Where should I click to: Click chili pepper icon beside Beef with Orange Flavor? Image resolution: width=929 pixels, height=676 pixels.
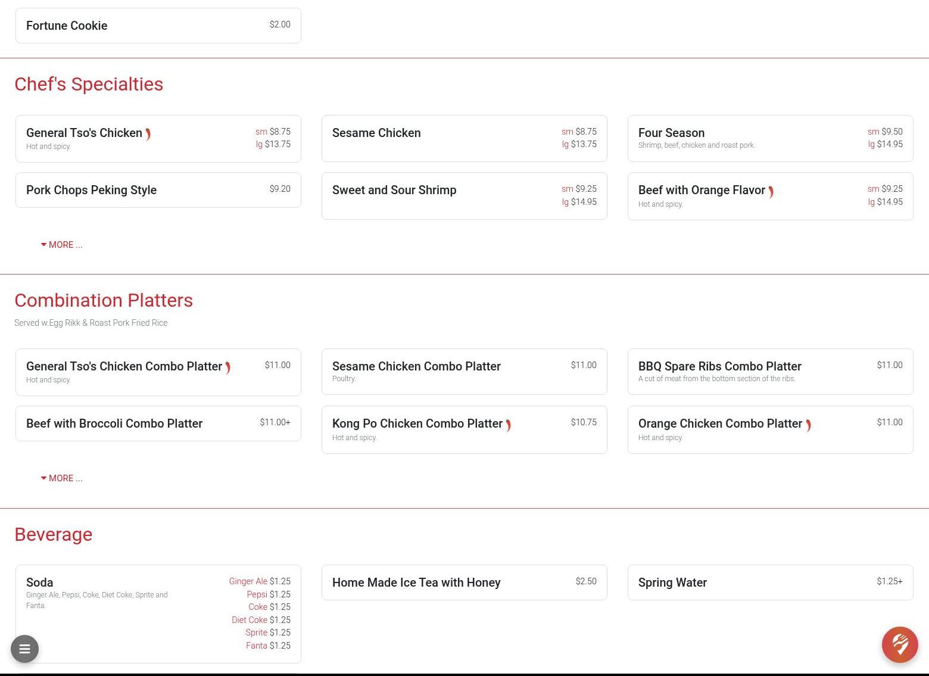pyautogui.click(x=771, y=192)
